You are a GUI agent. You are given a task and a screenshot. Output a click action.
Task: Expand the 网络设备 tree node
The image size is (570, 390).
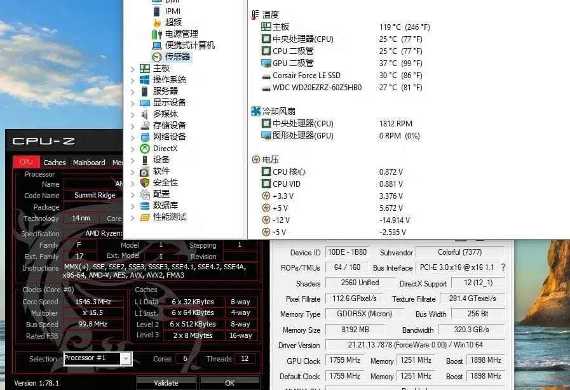(133, 137)
